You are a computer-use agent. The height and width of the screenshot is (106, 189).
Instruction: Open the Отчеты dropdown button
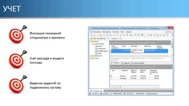115,39
